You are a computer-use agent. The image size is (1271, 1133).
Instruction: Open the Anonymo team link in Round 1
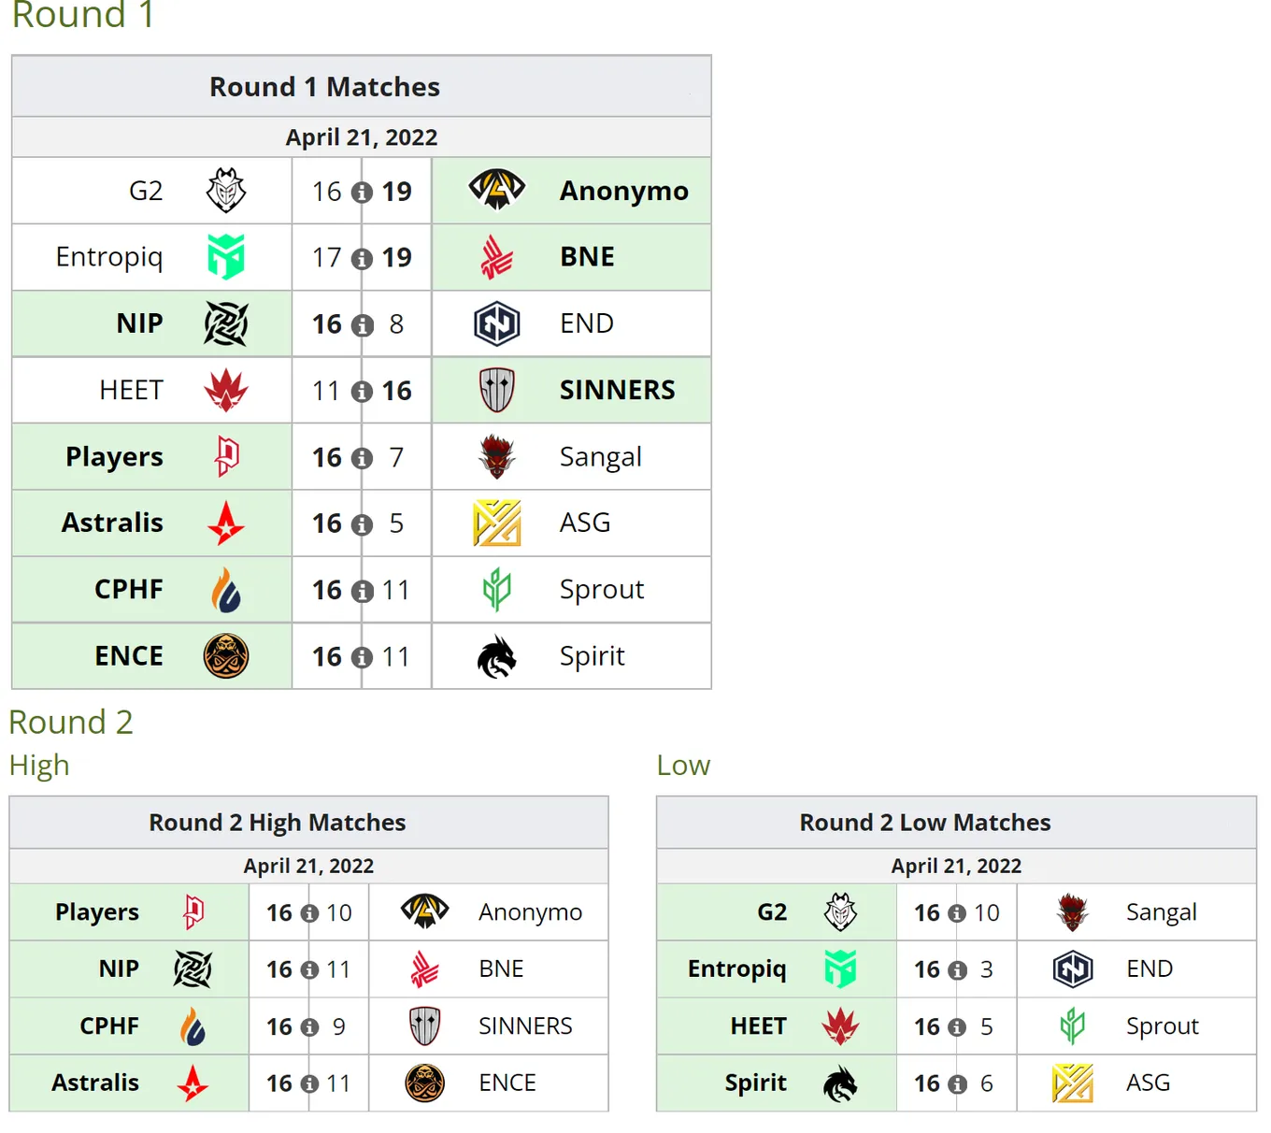pos(624,191)
